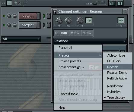
Task: Choose Hybridize in presets submenu
Action: (117, 92)
